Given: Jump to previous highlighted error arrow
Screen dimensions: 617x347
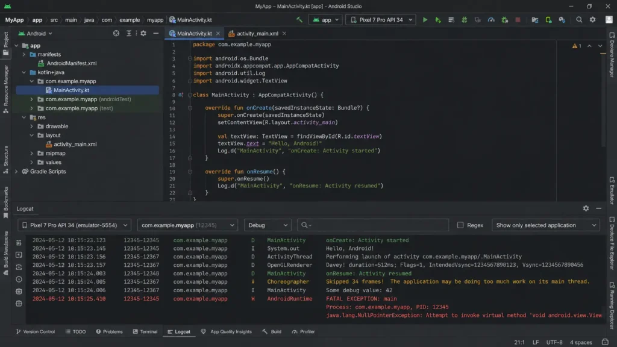Looking at the screenshot, I should (589, 46).
